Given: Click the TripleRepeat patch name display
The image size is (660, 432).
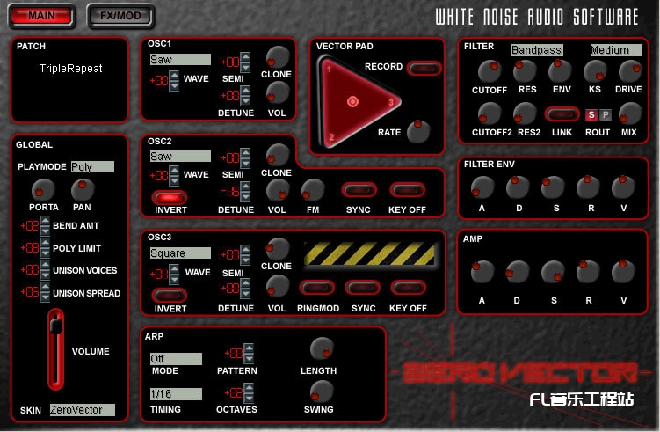Looking at the screenshot, I should click(x=70, y=68).
